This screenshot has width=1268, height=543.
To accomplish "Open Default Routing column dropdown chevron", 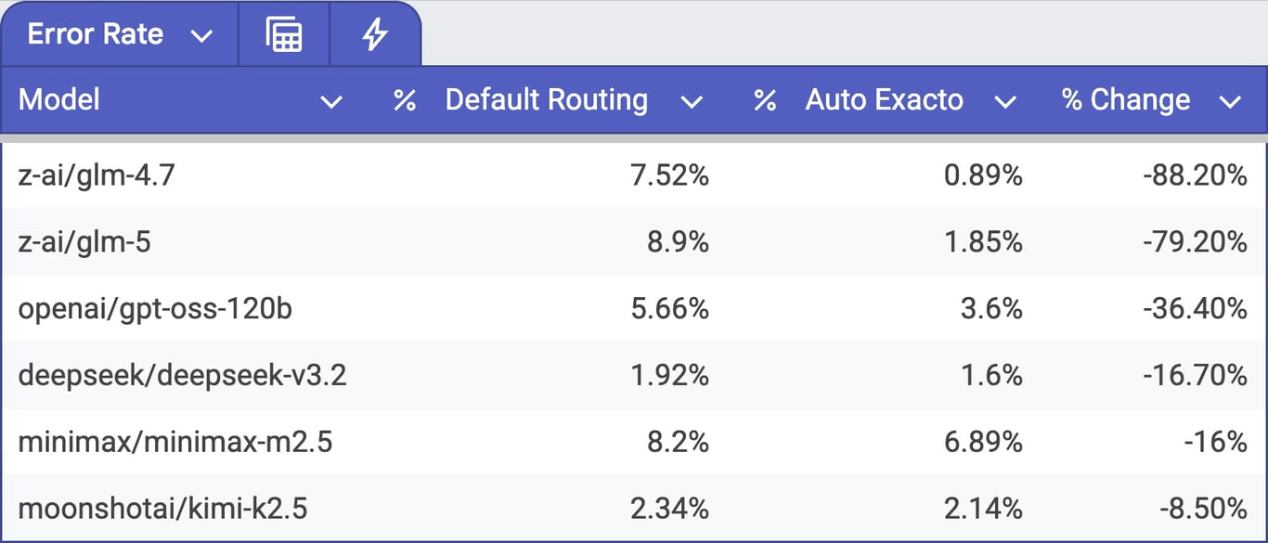I will click(x=691, y=102).
